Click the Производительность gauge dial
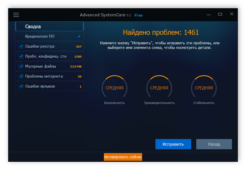The image size is (246, 170). point(159,87)
